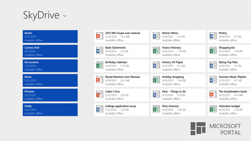Screen dimensions: 251x141
Task: Select the 'Paris itinerary' file name
Action: [x=171, y=106]
